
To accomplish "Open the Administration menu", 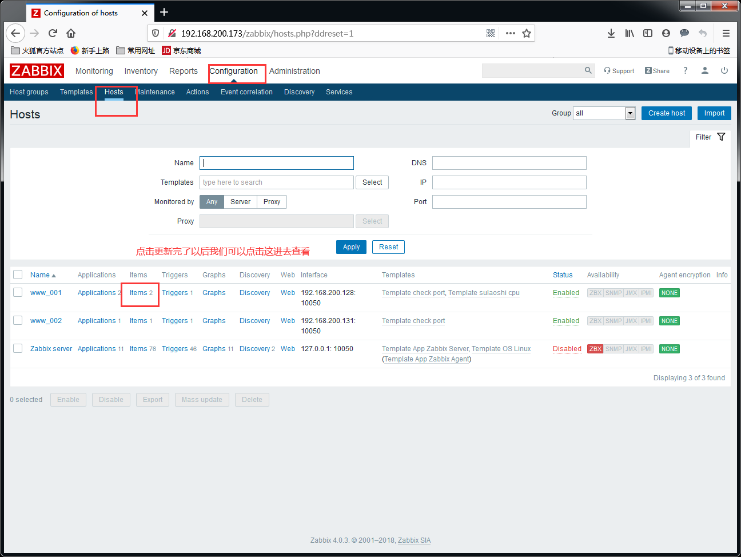I will [294, 71].
